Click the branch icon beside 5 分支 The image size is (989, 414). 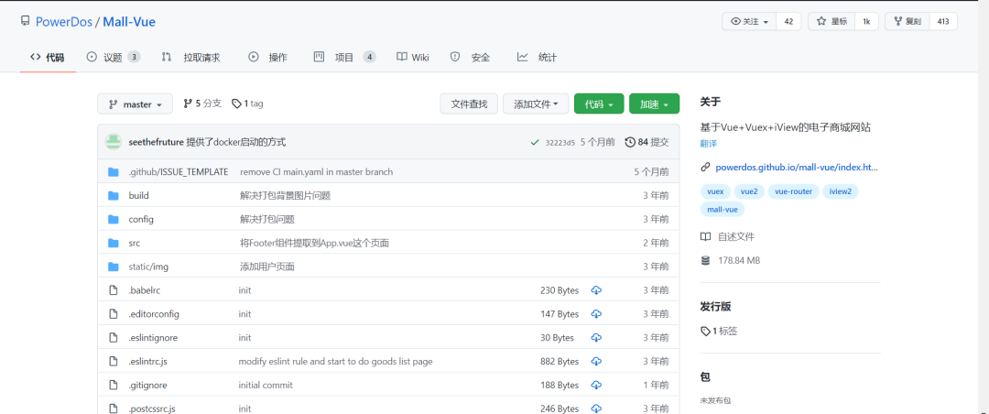[x=188, y=103]
